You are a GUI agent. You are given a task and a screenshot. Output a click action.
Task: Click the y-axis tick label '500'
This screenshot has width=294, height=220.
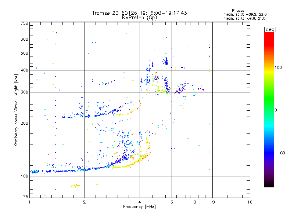pyautogui.click(x=24, y=53)
